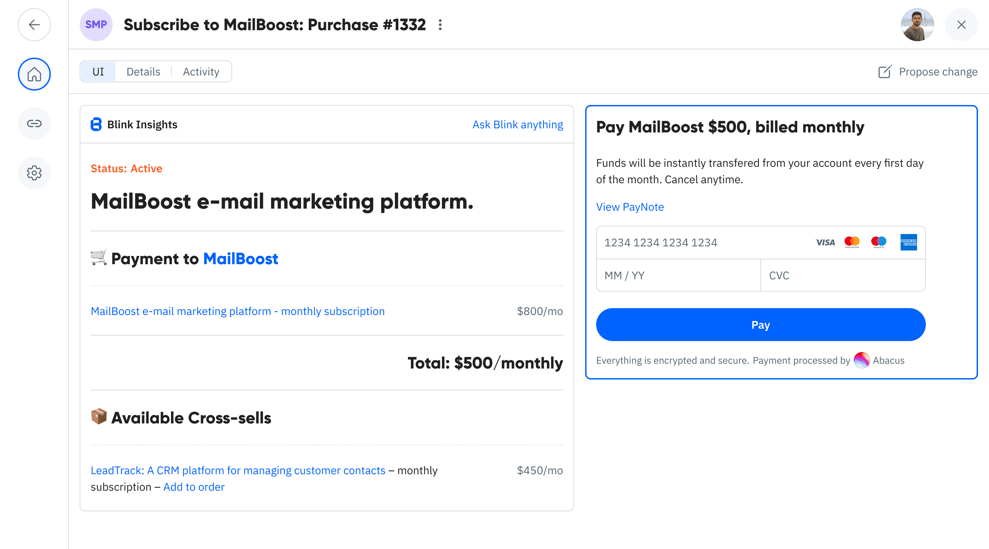Select the UI tab
Screen dimensions: 989x549
point(98,71)
